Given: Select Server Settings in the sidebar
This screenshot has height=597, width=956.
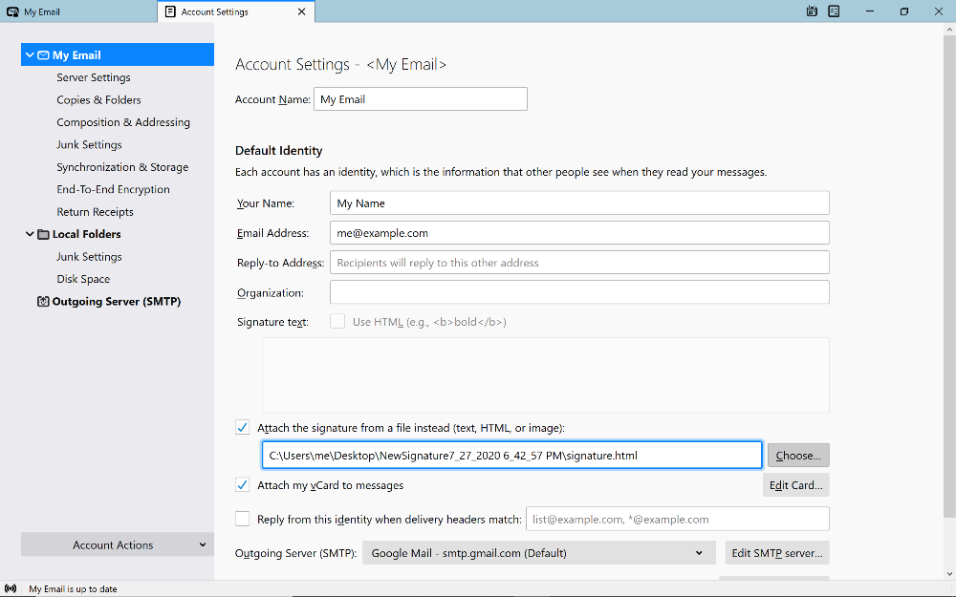Looking at the screenshot, I should coord(94,77).
